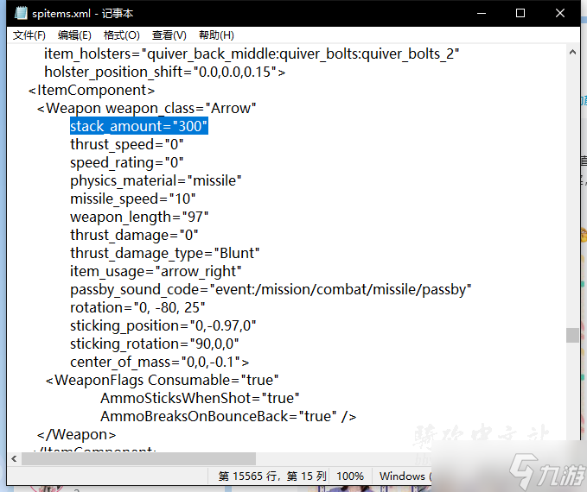Click the vertical scrollbar down arrow
Screen dimensions: 587x492
[571, 442]
